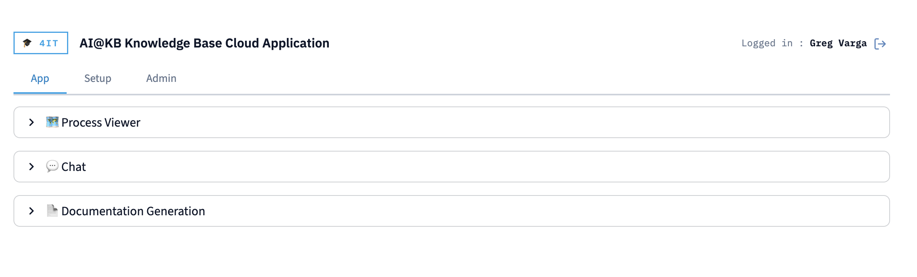Click empty space in the Process Viewer header
The image size is (917, 277).
pyautogui.click(x=476, y=122)
